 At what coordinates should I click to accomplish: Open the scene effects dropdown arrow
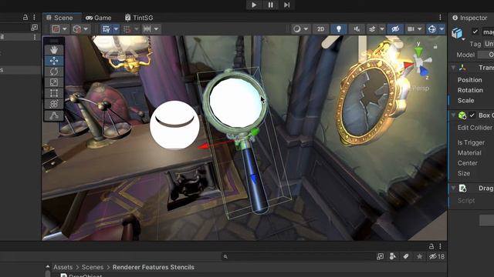381,29
